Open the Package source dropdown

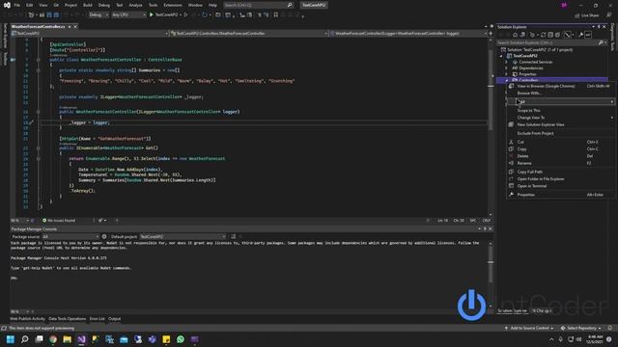click(x=70, y=237)
